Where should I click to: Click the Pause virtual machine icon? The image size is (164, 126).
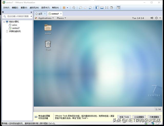pyautogui.click(x=64, y=8)
